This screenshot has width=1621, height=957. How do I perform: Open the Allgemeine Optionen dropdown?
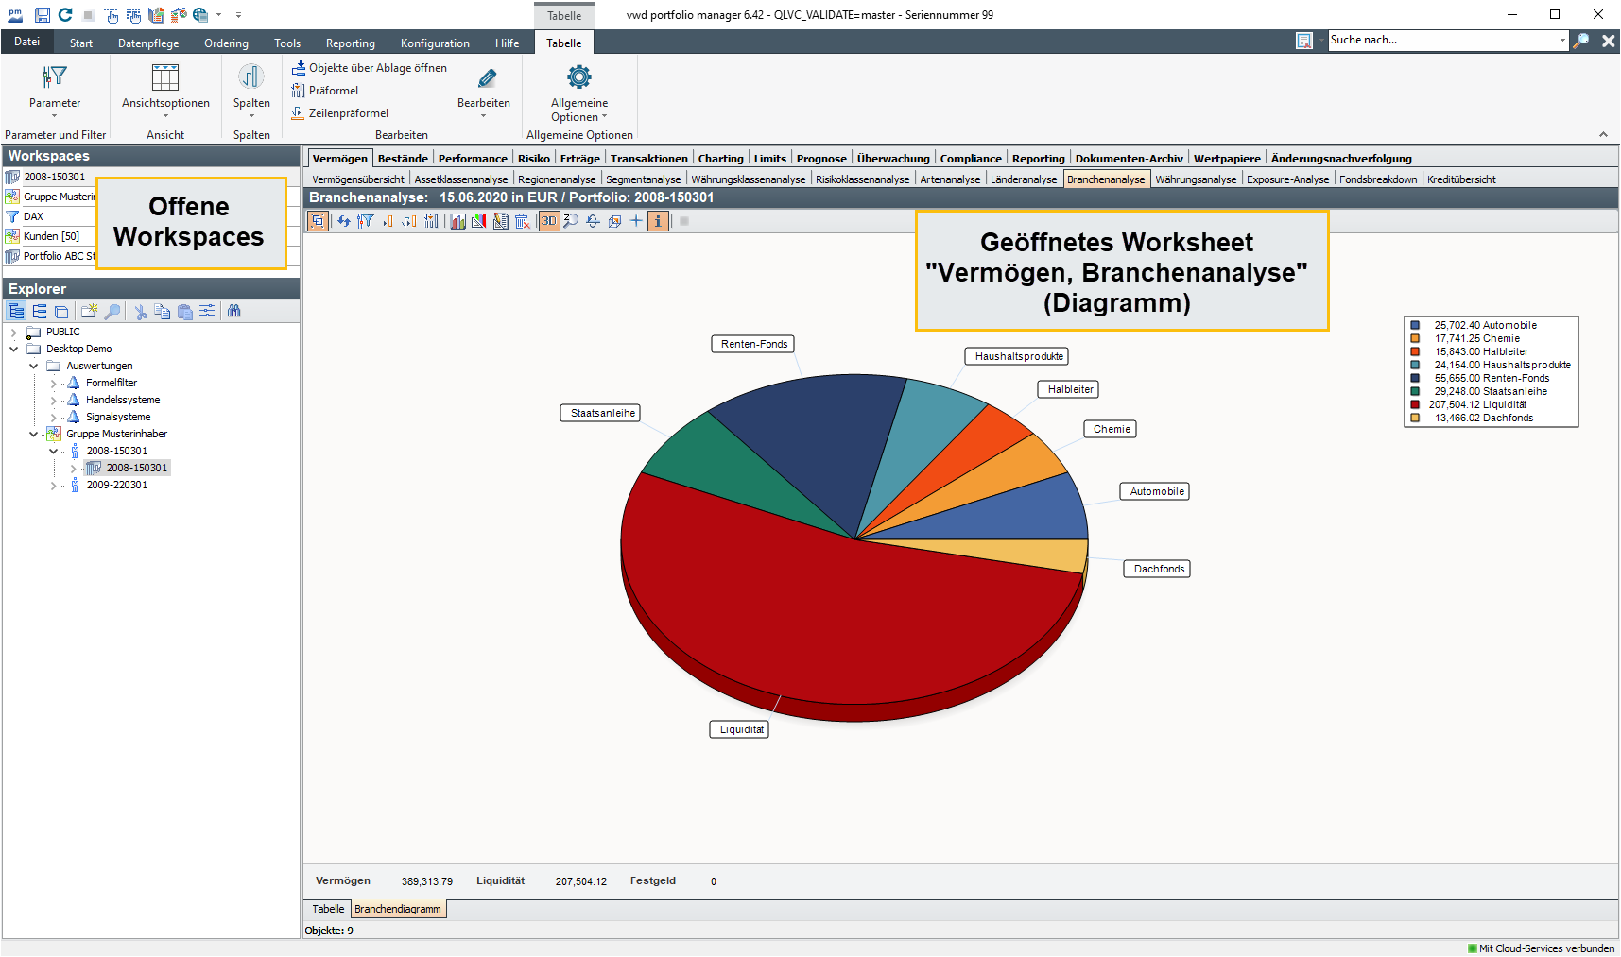[x=579, y=110]
